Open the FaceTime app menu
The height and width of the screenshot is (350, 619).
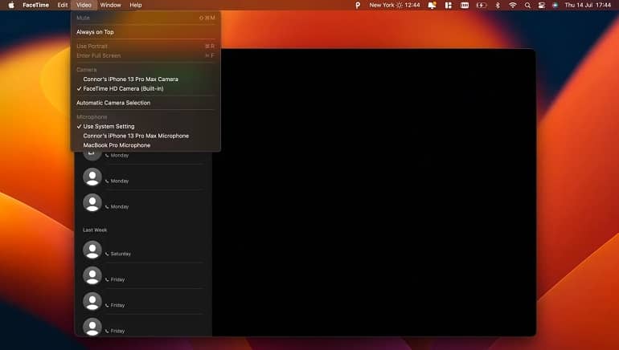(35, 5)
